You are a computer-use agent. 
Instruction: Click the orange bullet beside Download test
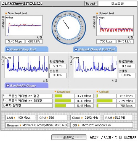[6, 13]
